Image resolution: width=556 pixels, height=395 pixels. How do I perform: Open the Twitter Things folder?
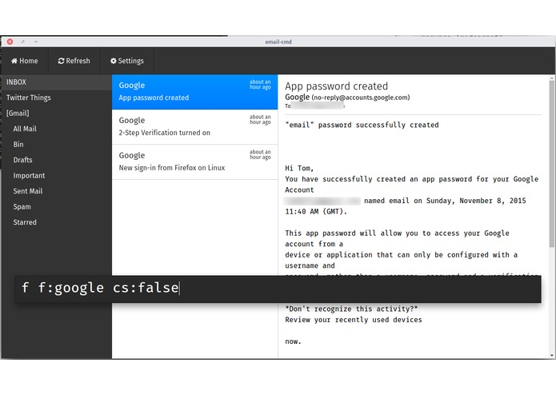click(x=57, y=98)
